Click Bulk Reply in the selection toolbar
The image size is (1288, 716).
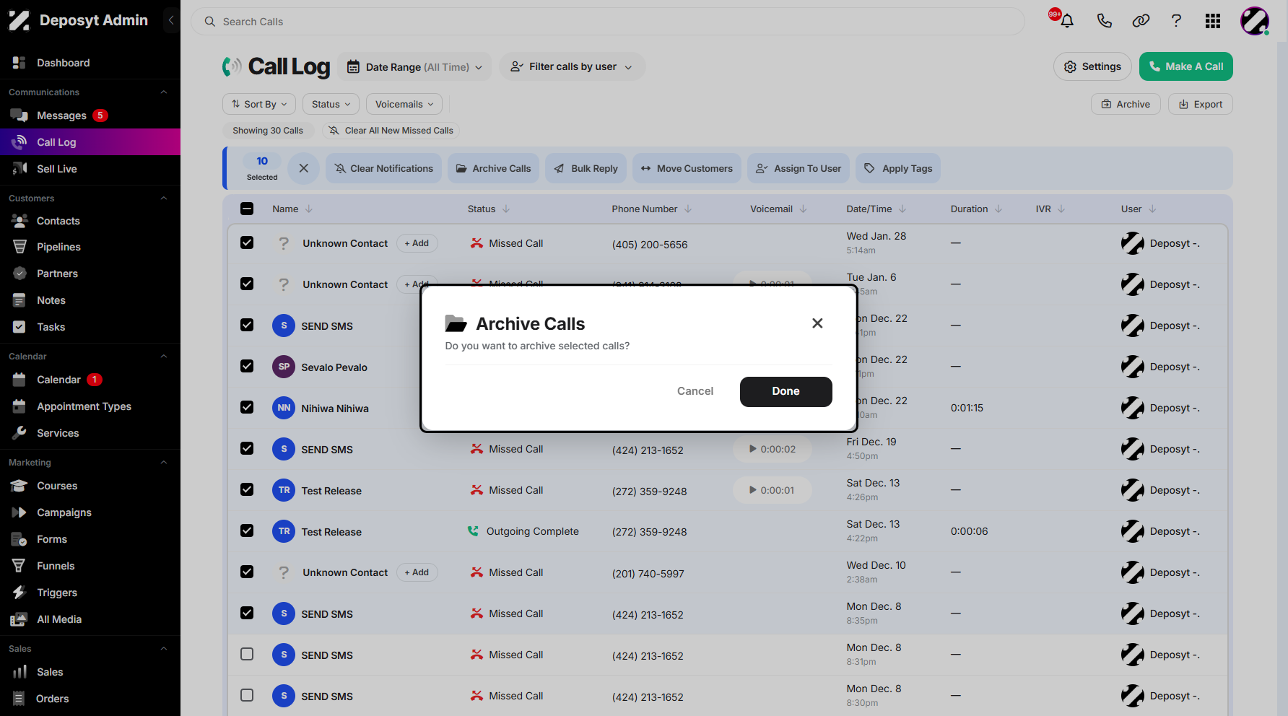586,168
